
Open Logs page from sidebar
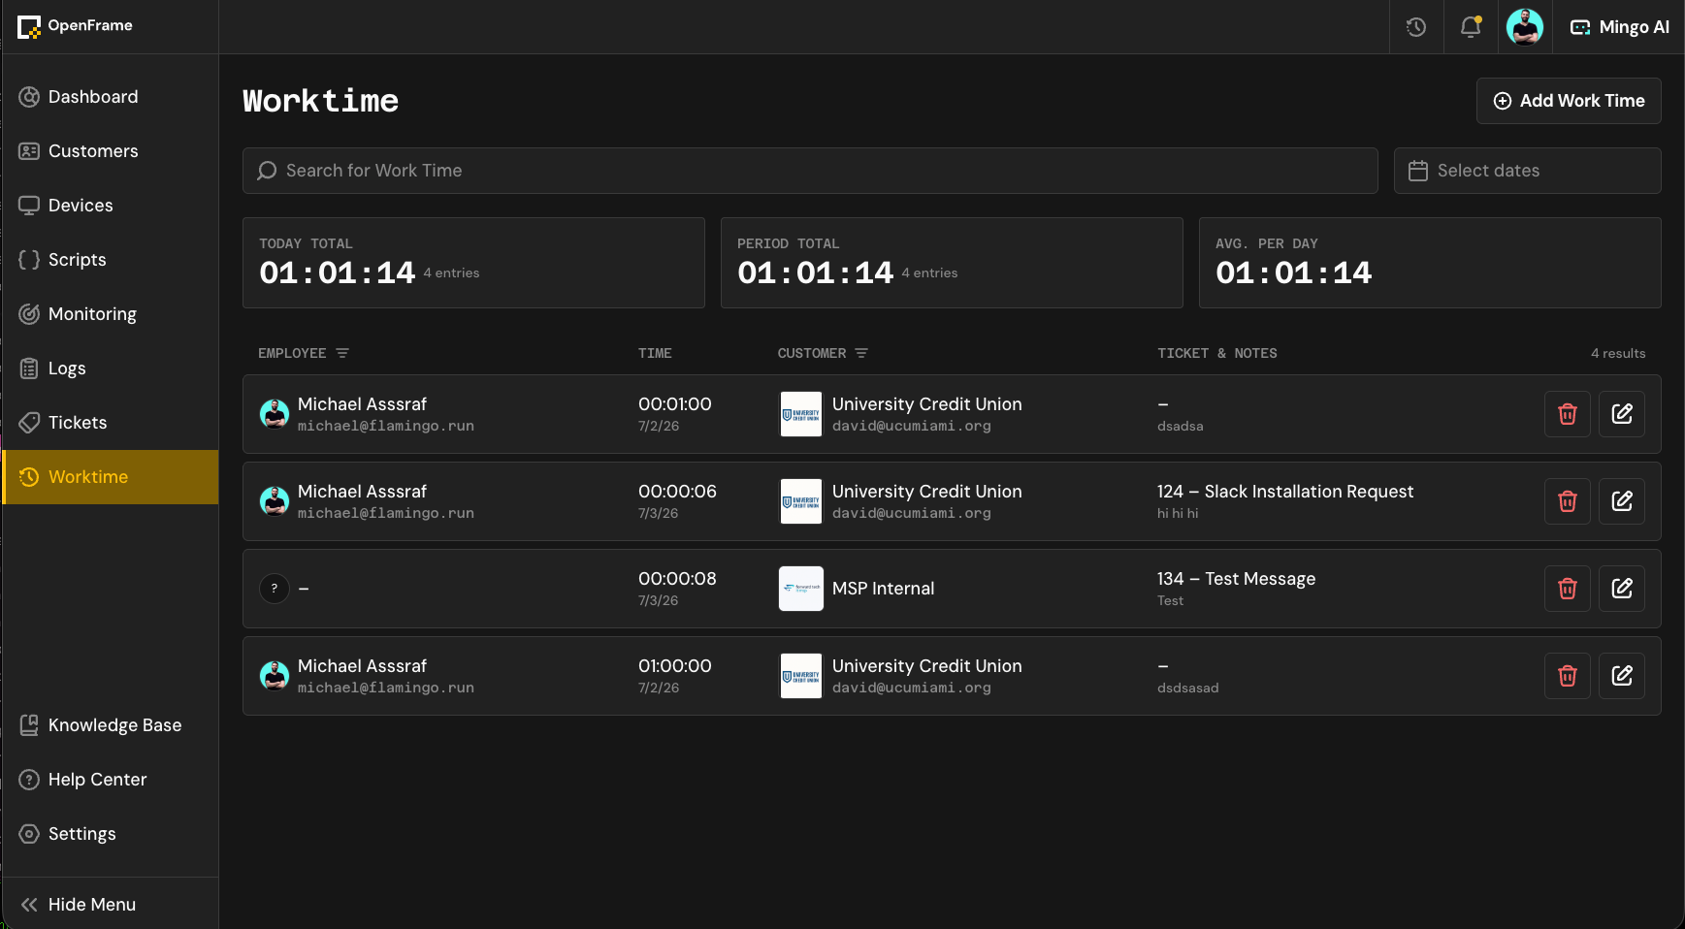click(x=110, y=368)
